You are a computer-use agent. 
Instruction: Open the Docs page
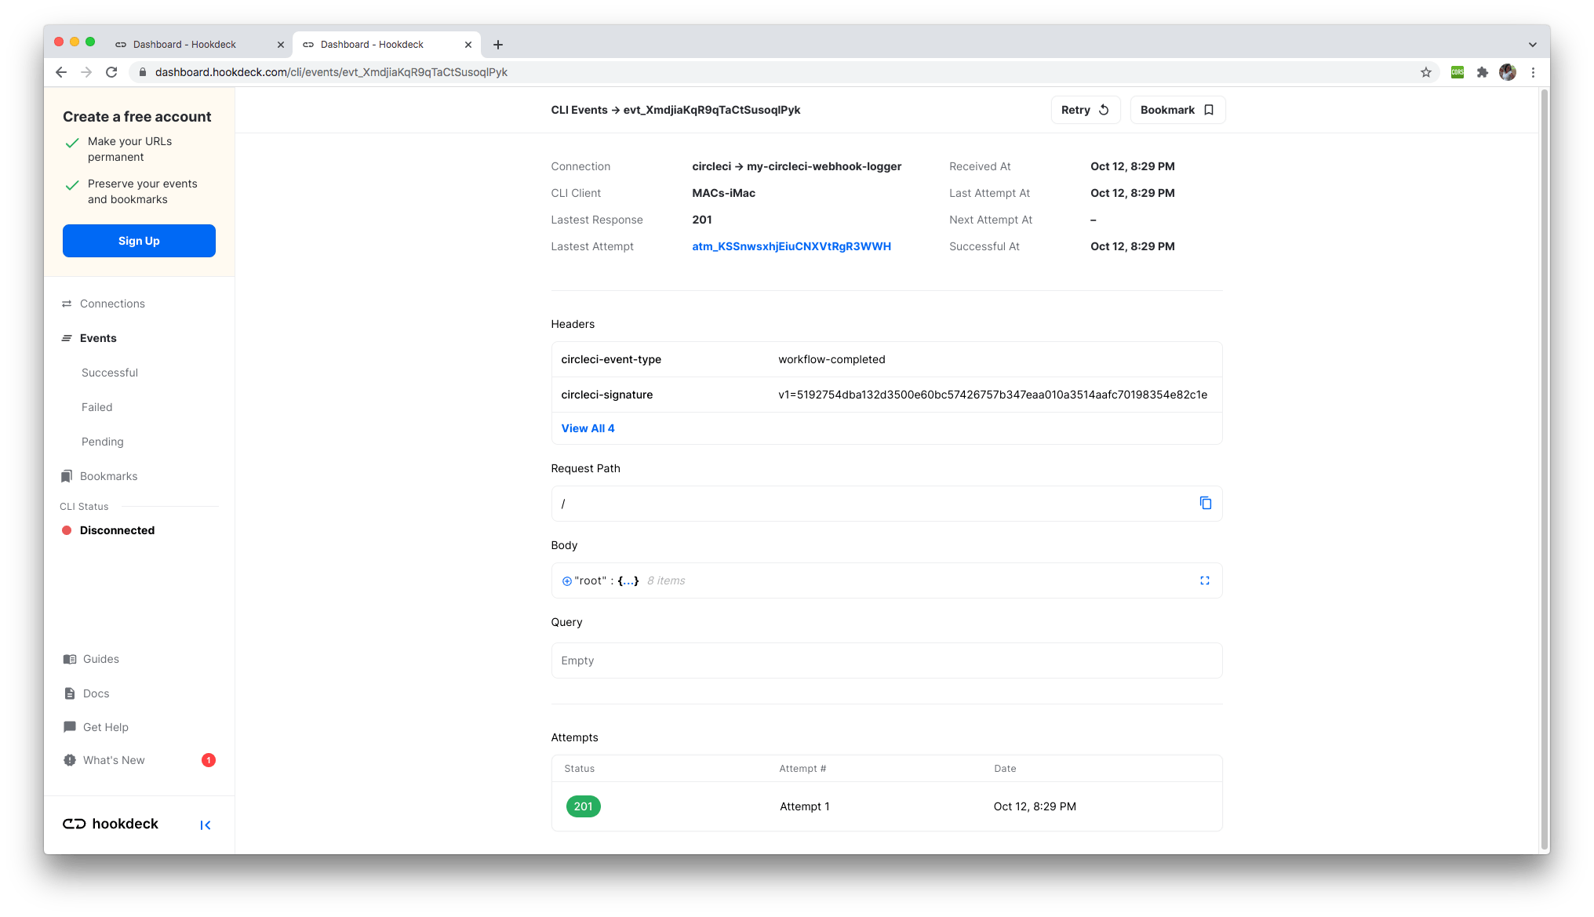coord(96,693)
